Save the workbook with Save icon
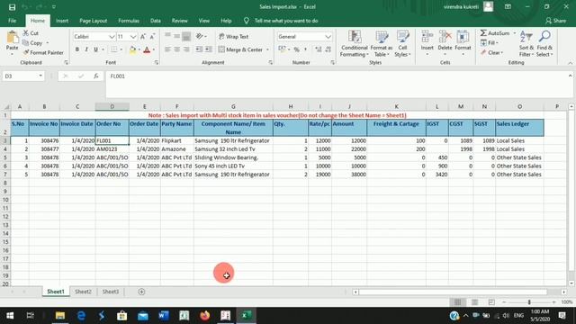 12,7
